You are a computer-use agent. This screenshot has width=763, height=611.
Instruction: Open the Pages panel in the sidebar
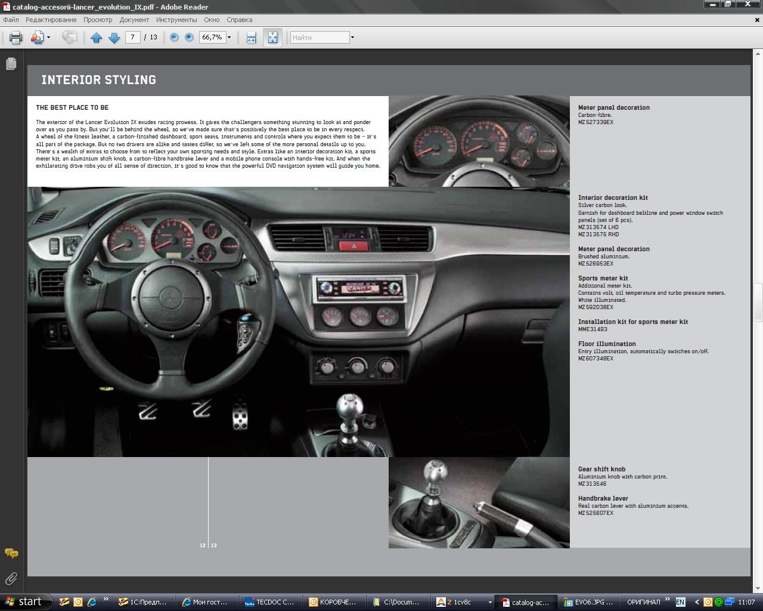tap(11, 64)
